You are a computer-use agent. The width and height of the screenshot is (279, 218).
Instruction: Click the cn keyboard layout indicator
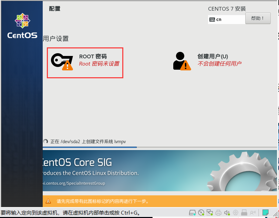(226, 20)
